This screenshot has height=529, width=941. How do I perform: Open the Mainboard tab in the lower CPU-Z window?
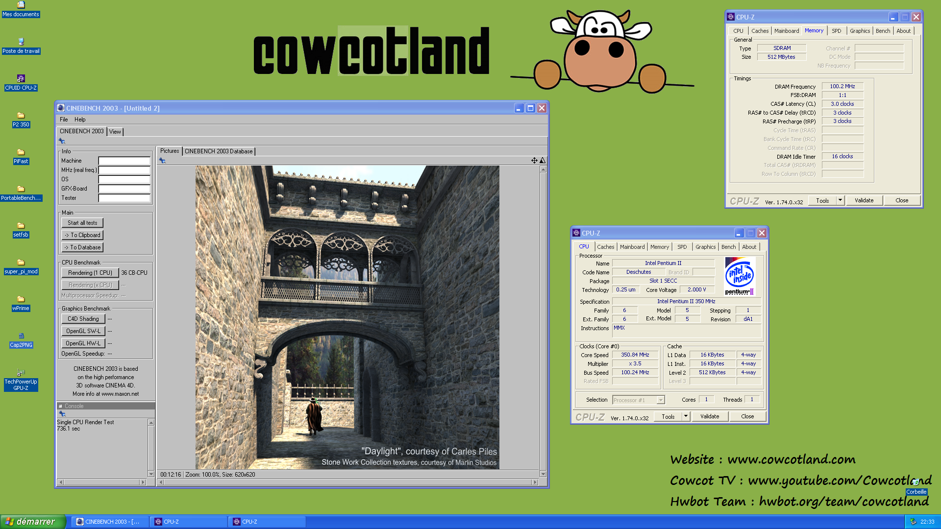(632, 247)
